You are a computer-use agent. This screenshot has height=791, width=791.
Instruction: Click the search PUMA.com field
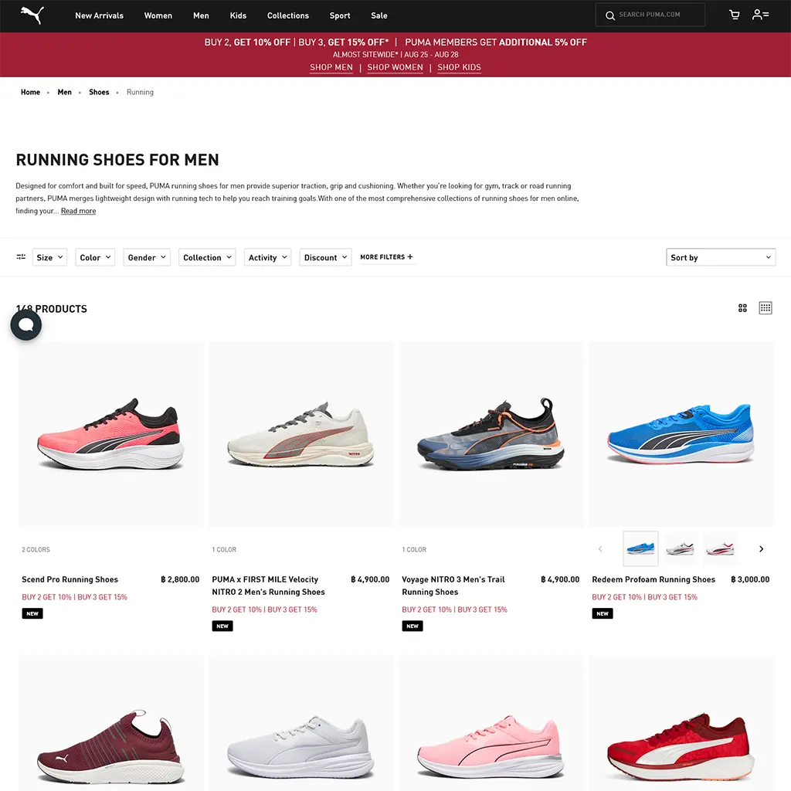tap(650, 15)
